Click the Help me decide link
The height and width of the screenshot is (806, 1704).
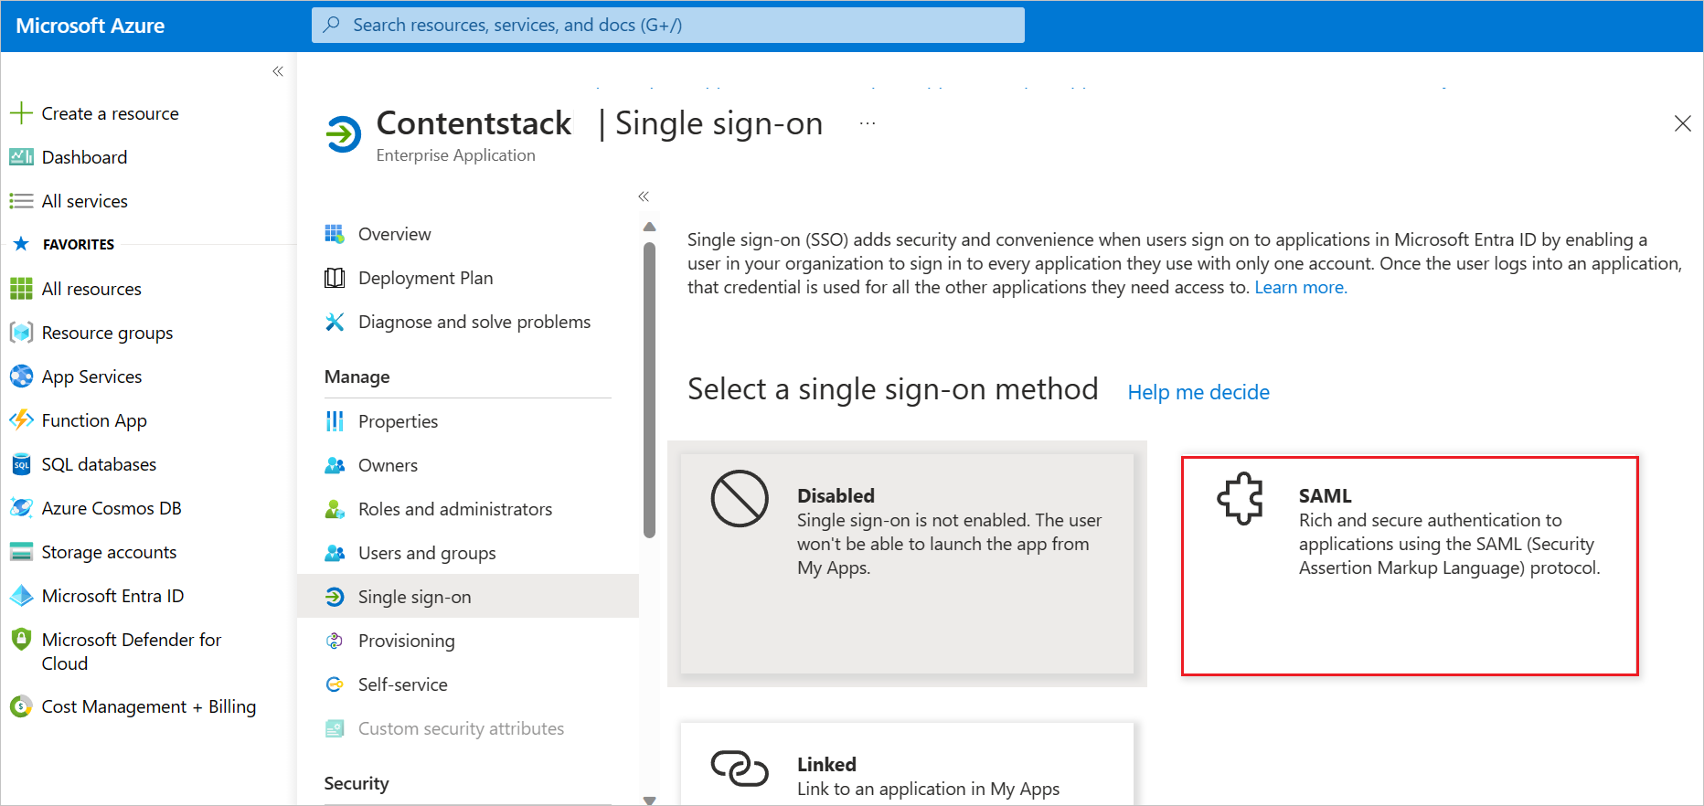click(1198, 391)
